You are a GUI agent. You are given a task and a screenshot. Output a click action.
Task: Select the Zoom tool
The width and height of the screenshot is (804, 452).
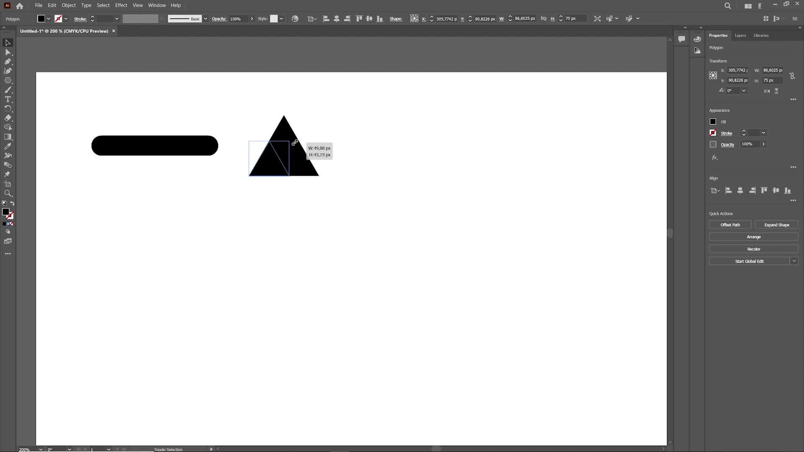[8, 193]
